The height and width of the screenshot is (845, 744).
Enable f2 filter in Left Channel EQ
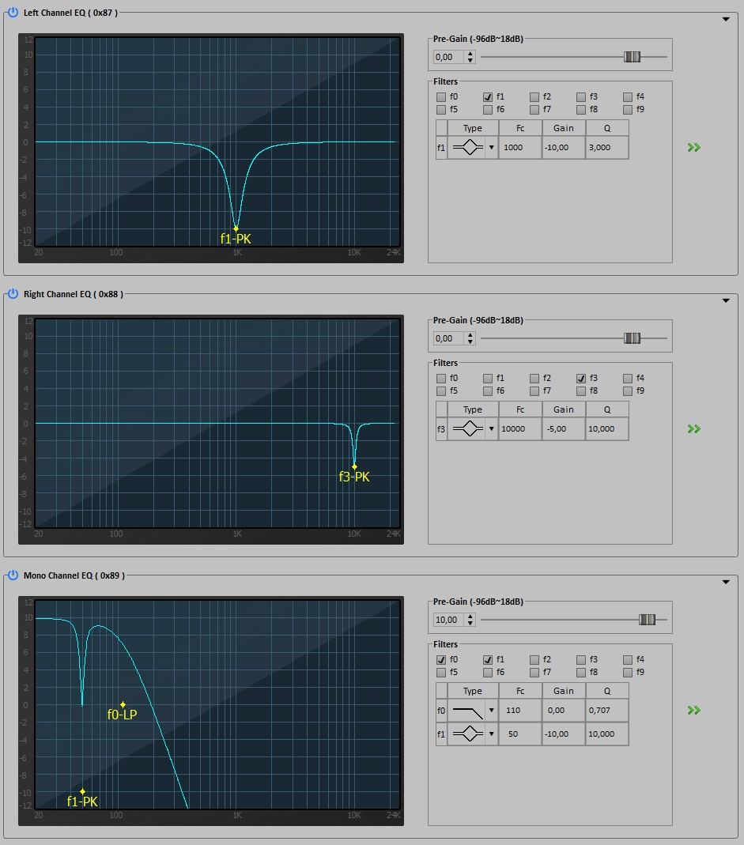coord(534,97)
